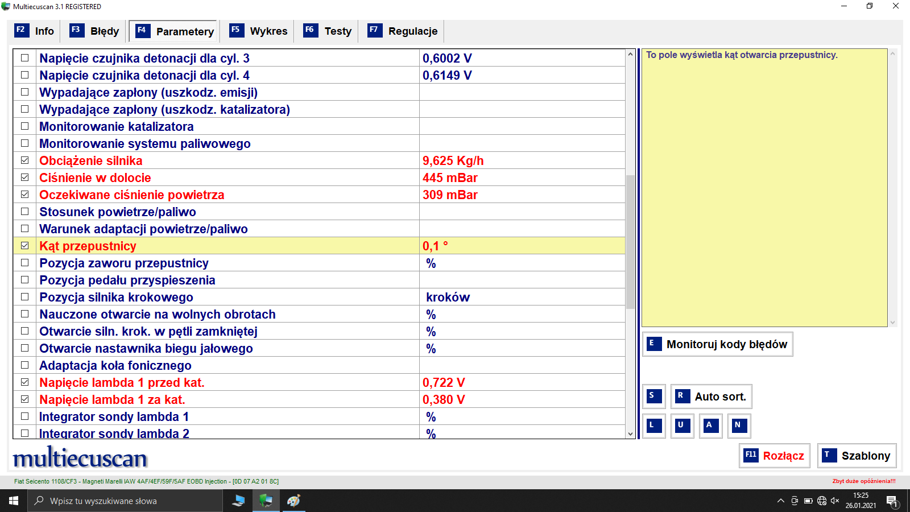Screen dimensions: 910x512
Task: Click the 9,625 Kg/h load value
Action: point(453,160)
